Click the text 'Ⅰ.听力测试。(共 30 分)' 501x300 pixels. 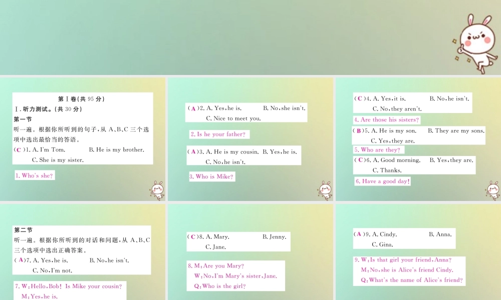(48, 109)
